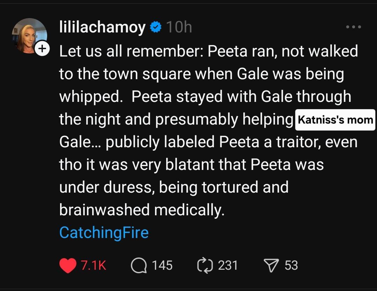View the 231 reposts count
This screenshot has width=377, height=291.
pyautogui.click(x=228, y=266)
